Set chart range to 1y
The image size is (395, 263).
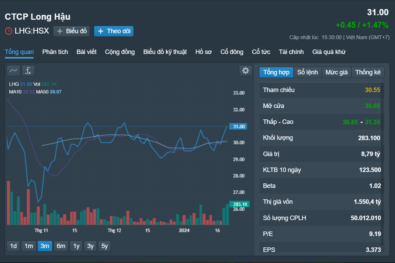point(76,246)
